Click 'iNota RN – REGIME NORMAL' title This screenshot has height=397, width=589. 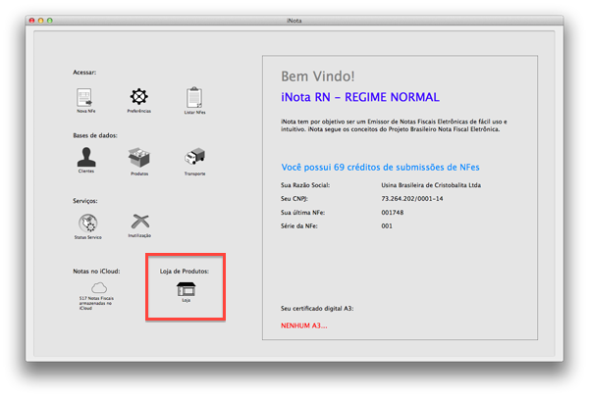click(x=360, y=97)
